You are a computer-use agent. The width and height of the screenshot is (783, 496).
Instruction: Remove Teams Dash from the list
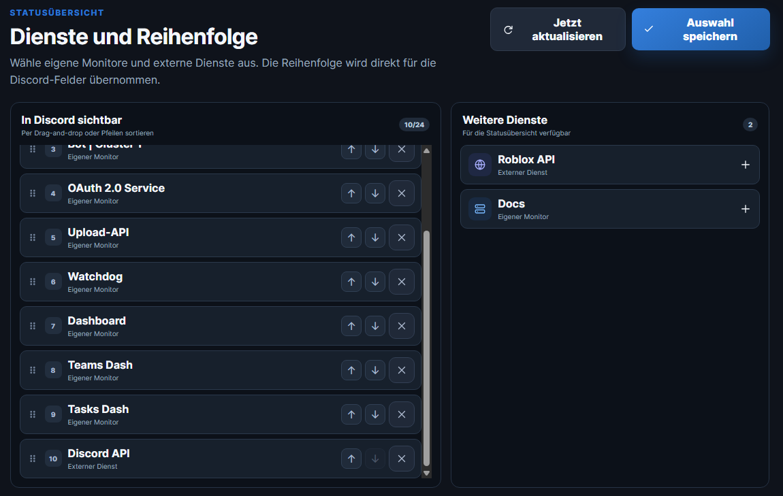402,370
